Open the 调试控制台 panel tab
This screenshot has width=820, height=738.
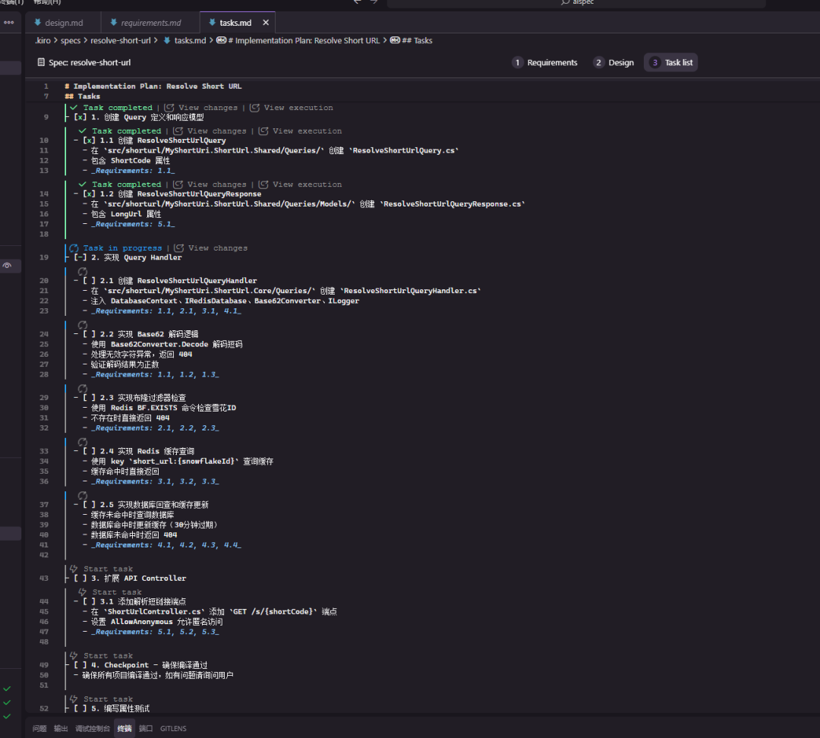[93, 729]
